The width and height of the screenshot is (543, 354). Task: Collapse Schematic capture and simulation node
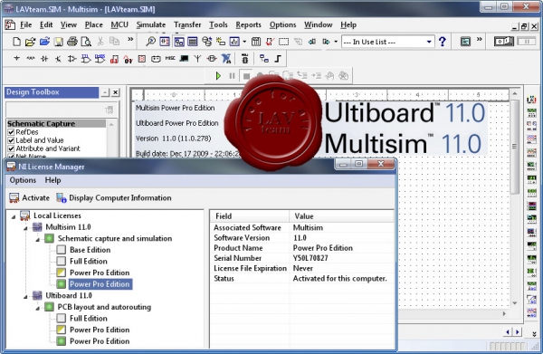click(x=38, y=240)
